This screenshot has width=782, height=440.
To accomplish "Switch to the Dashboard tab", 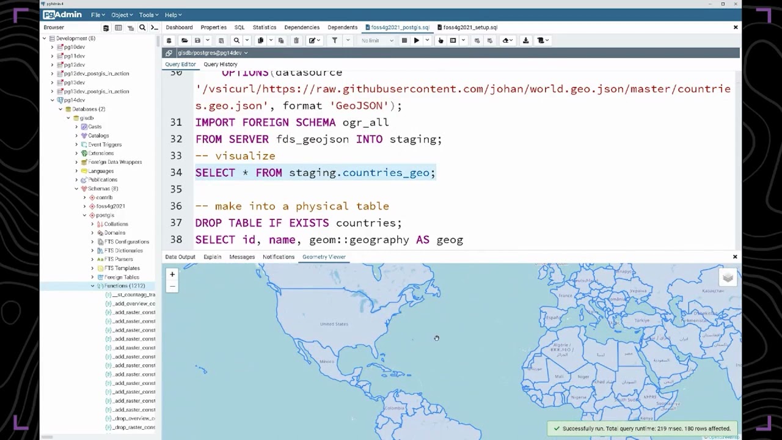I will pos(179,28).
